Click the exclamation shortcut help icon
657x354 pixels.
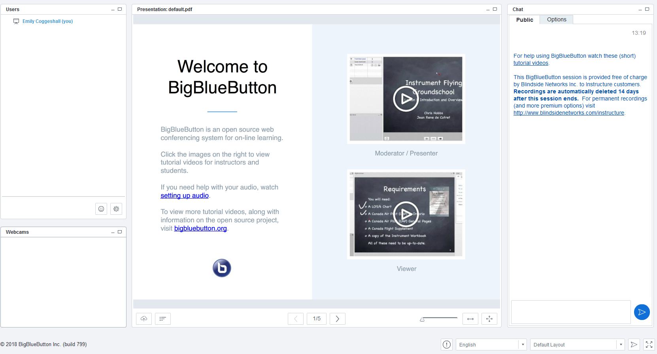coord(447,345)
